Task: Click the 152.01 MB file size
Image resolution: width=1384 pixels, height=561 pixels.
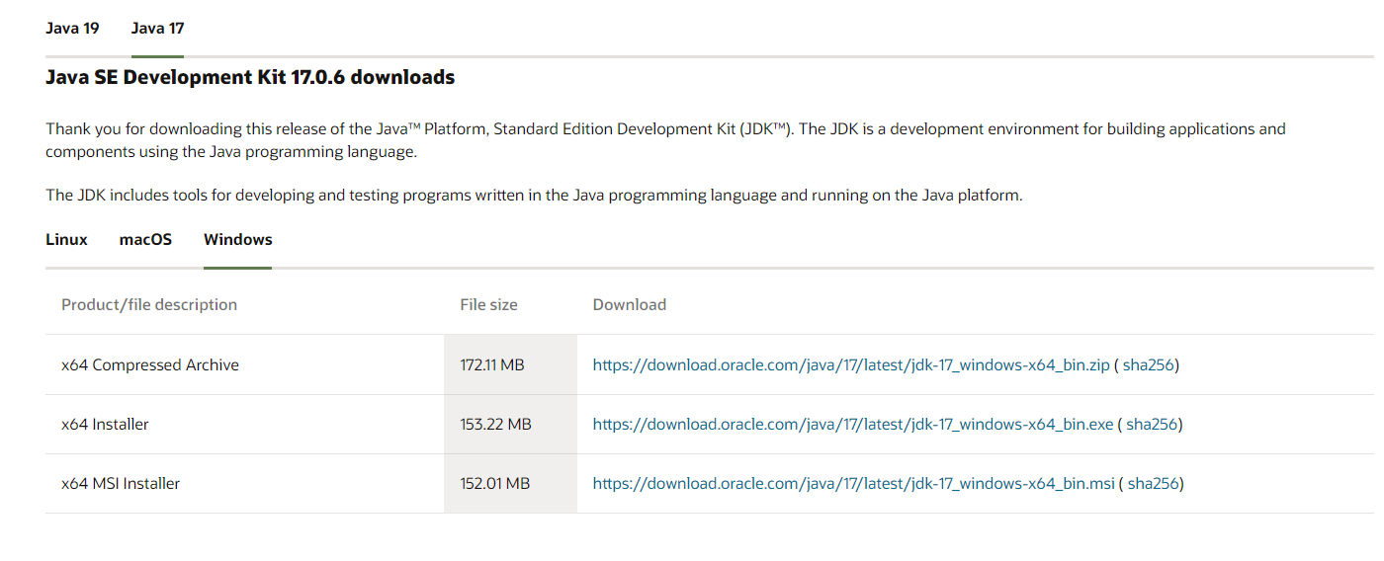Action: tap(495, 483)
